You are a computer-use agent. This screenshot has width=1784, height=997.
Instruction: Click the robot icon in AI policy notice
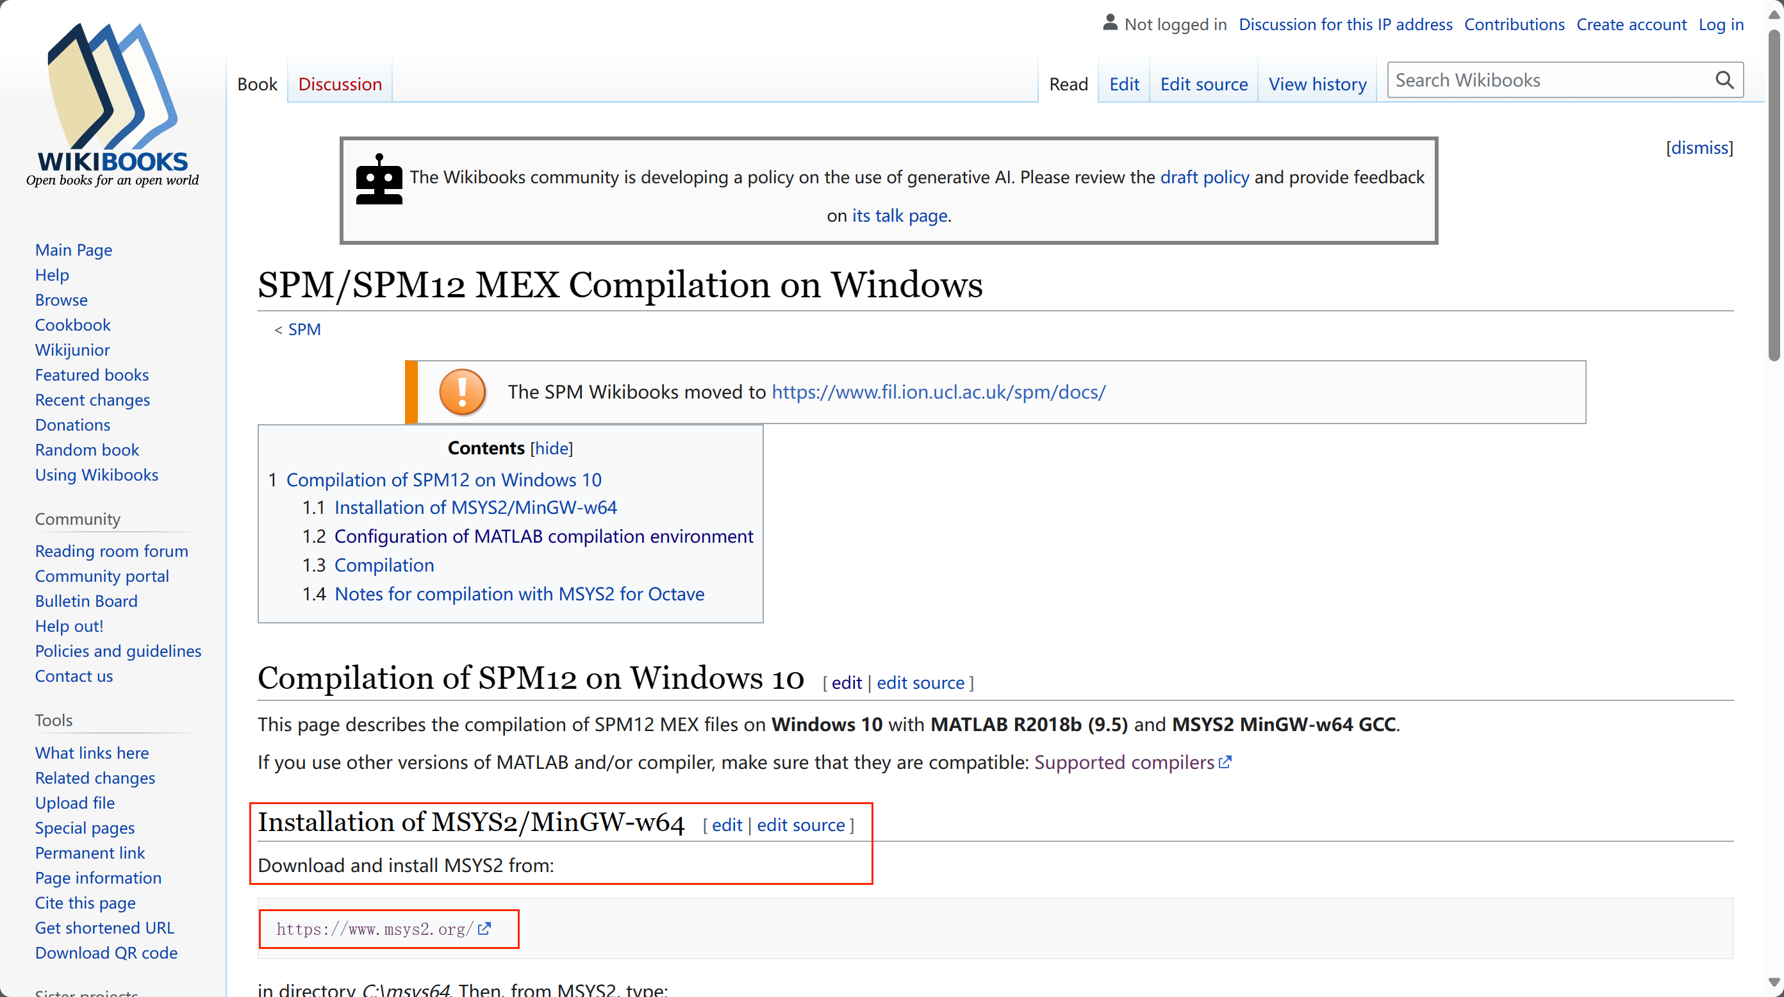click(379, 179)
